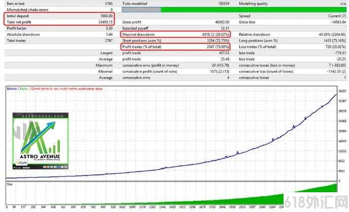Select the value 44.38% (2264.90)
Screen dimensions: 349x212
[x=332, y=34]
